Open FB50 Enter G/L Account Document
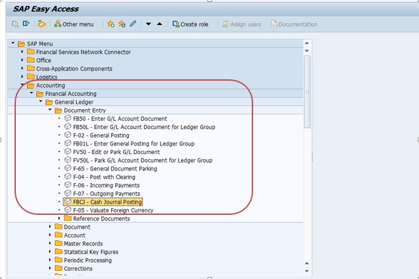Viewport: 419px width, 279px height. point(120,118)
